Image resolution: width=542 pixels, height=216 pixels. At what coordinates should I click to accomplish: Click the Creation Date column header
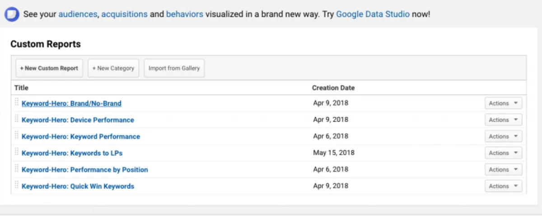coord(333,88)
